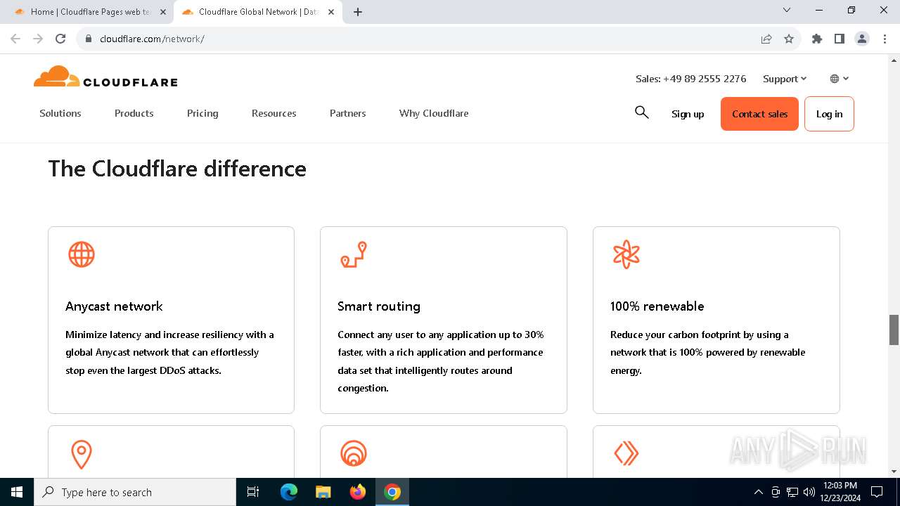Click the 100% renewable heading

[657, 306]
